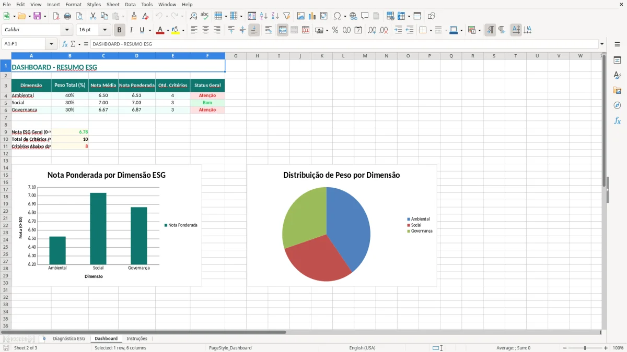Image resolution: width=627 pixels, height=352 pixels.
Task: Click Sort Ascending icon
Action: 264,16
